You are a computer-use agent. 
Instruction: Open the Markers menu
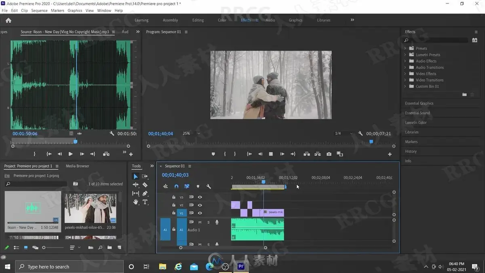coord(57,10)
